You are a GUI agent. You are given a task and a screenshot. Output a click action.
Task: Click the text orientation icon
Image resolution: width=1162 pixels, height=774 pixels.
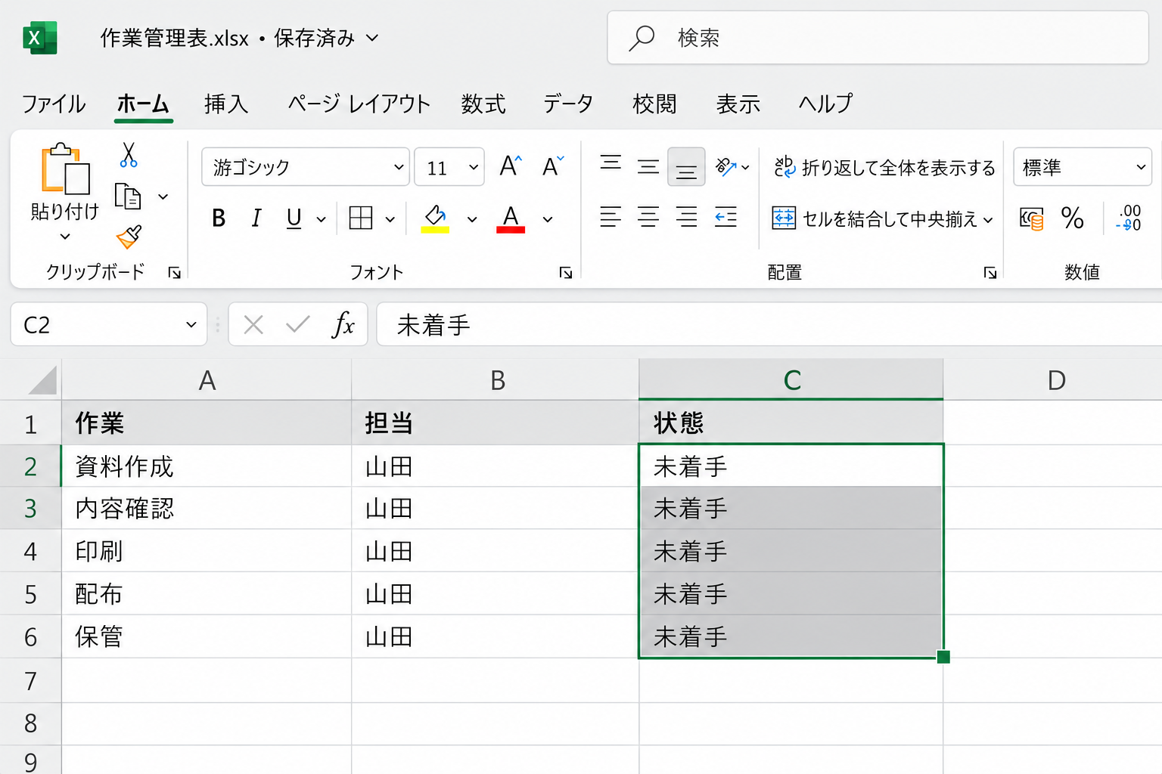[725, 166]
